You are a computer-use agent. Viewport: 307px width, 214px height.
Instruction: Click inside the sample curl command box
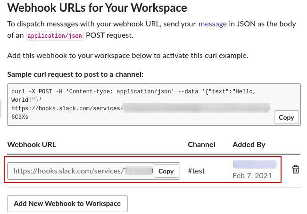click(x=141, y=105)
